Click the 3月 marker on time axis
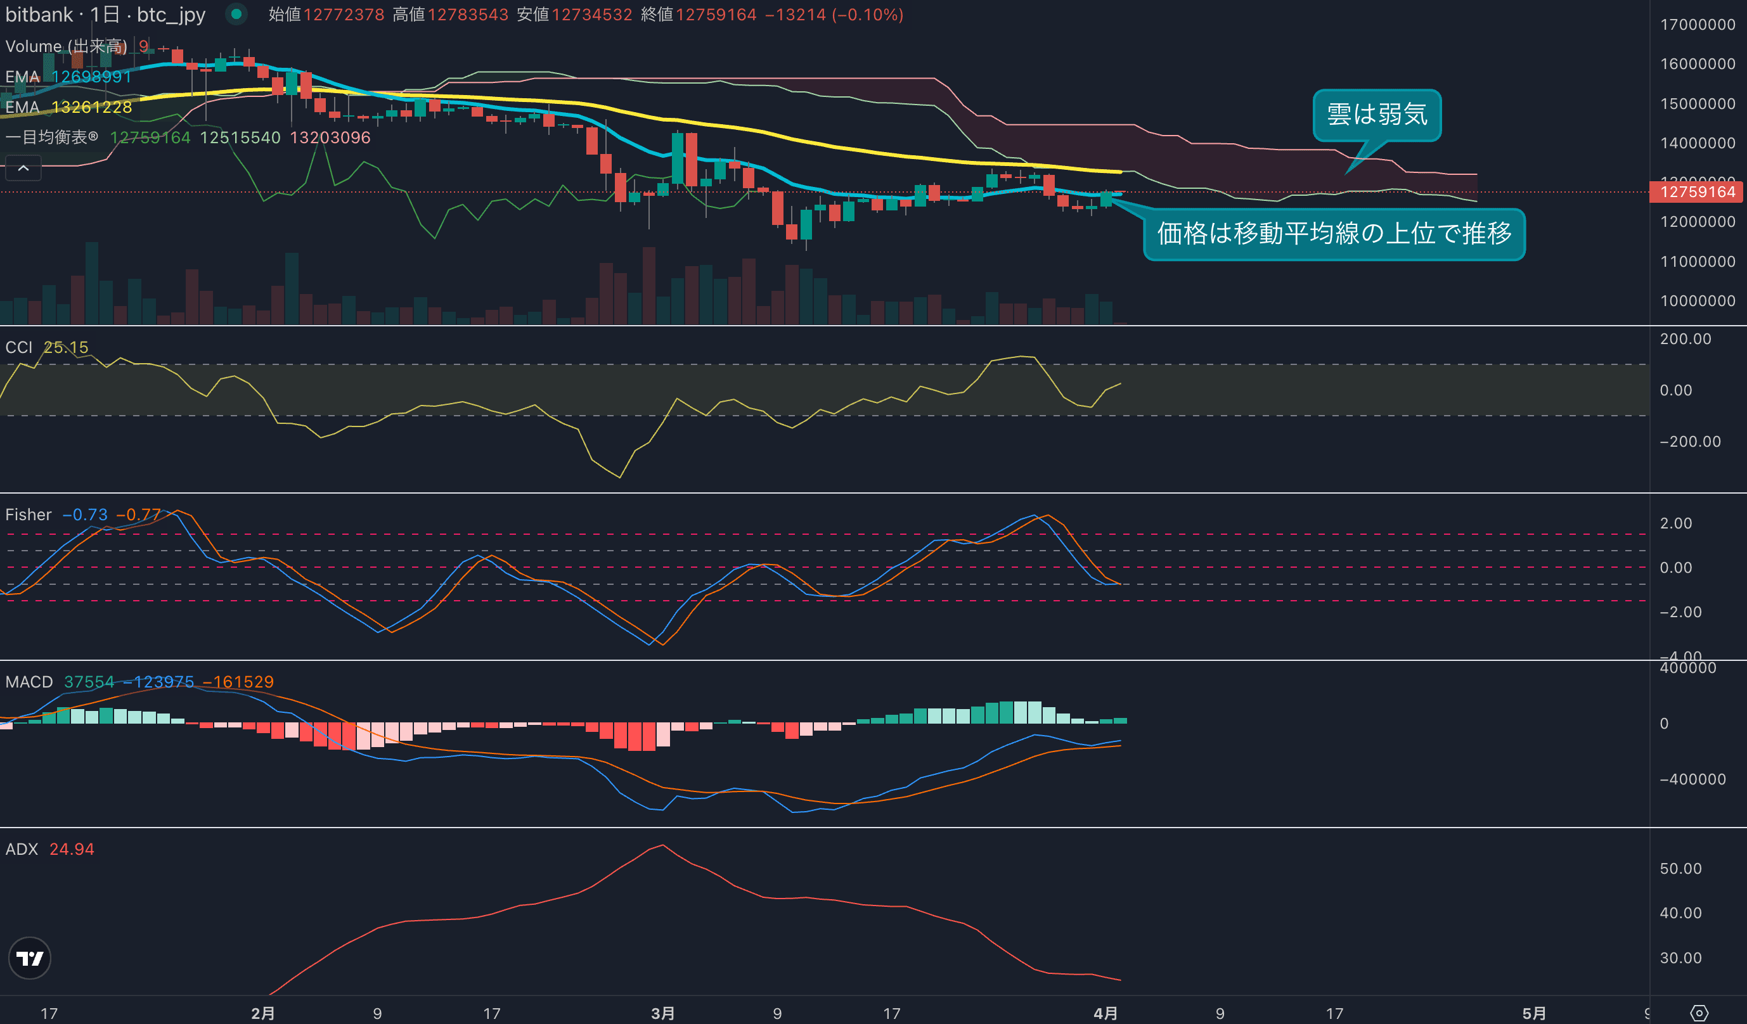This screenshot has width=1747, height=1024. [x=663, y=1013]
